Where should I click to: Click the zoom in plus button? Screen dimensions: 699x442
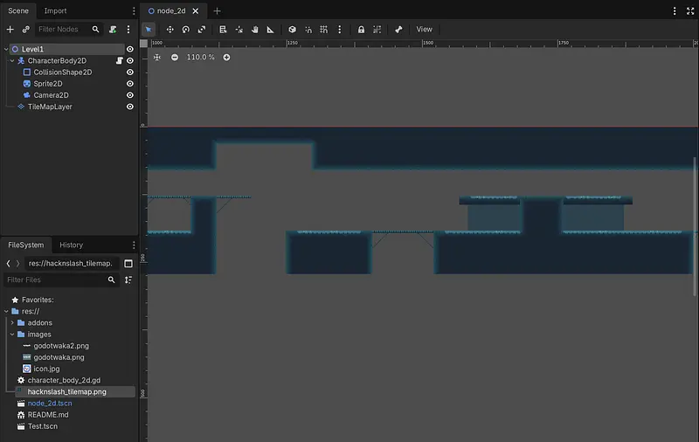[226, 58]
